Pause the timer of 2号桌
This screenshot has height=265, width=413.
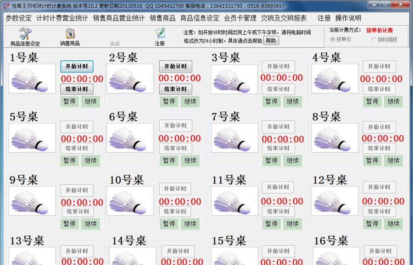tap(169, 101)
